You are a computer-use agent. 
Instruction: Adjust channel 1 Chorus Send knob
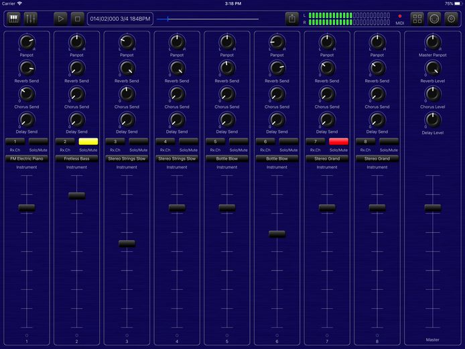click(x=27, y=94)
